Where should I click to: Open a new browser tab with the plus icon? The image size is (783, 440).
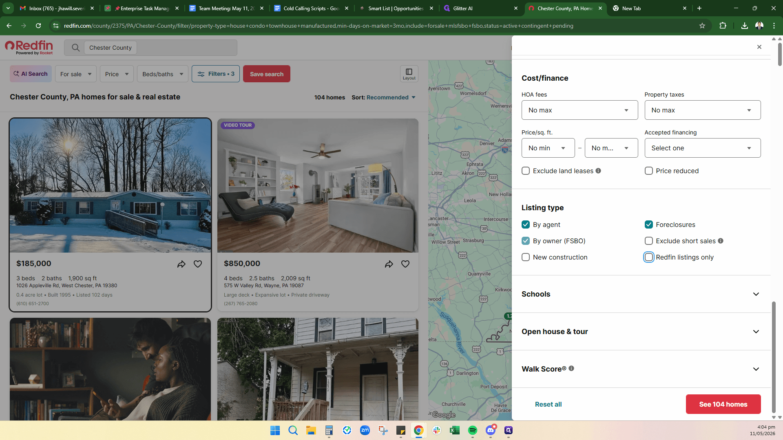pos(699,8)
